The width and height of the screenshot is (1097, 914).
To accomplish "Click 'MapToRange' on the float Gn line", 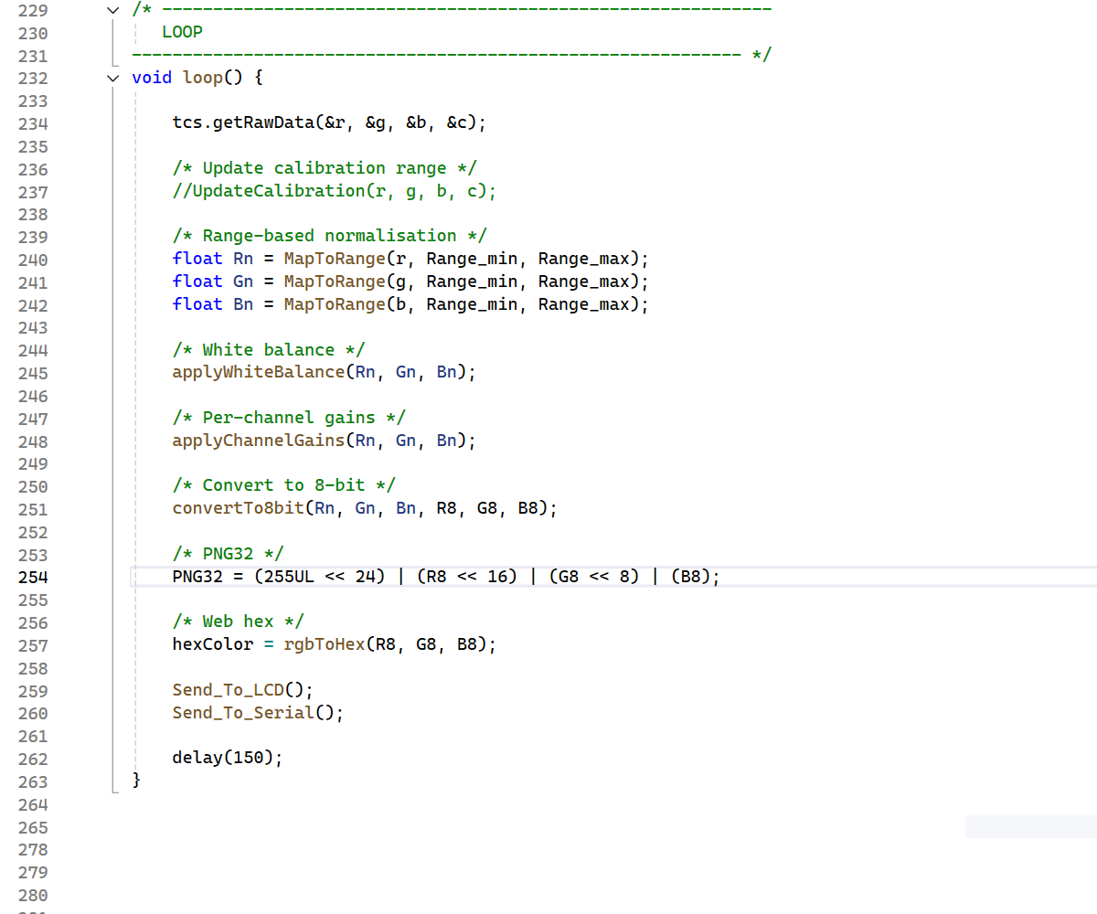I will tap(335, 282).
